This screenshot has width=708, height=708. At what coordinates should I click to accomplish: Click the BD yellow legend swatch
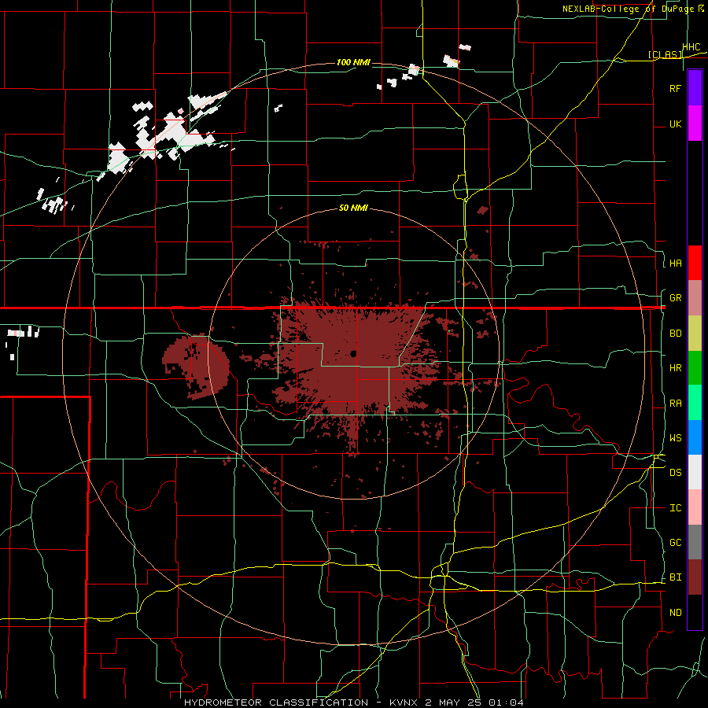pos(695,334)
